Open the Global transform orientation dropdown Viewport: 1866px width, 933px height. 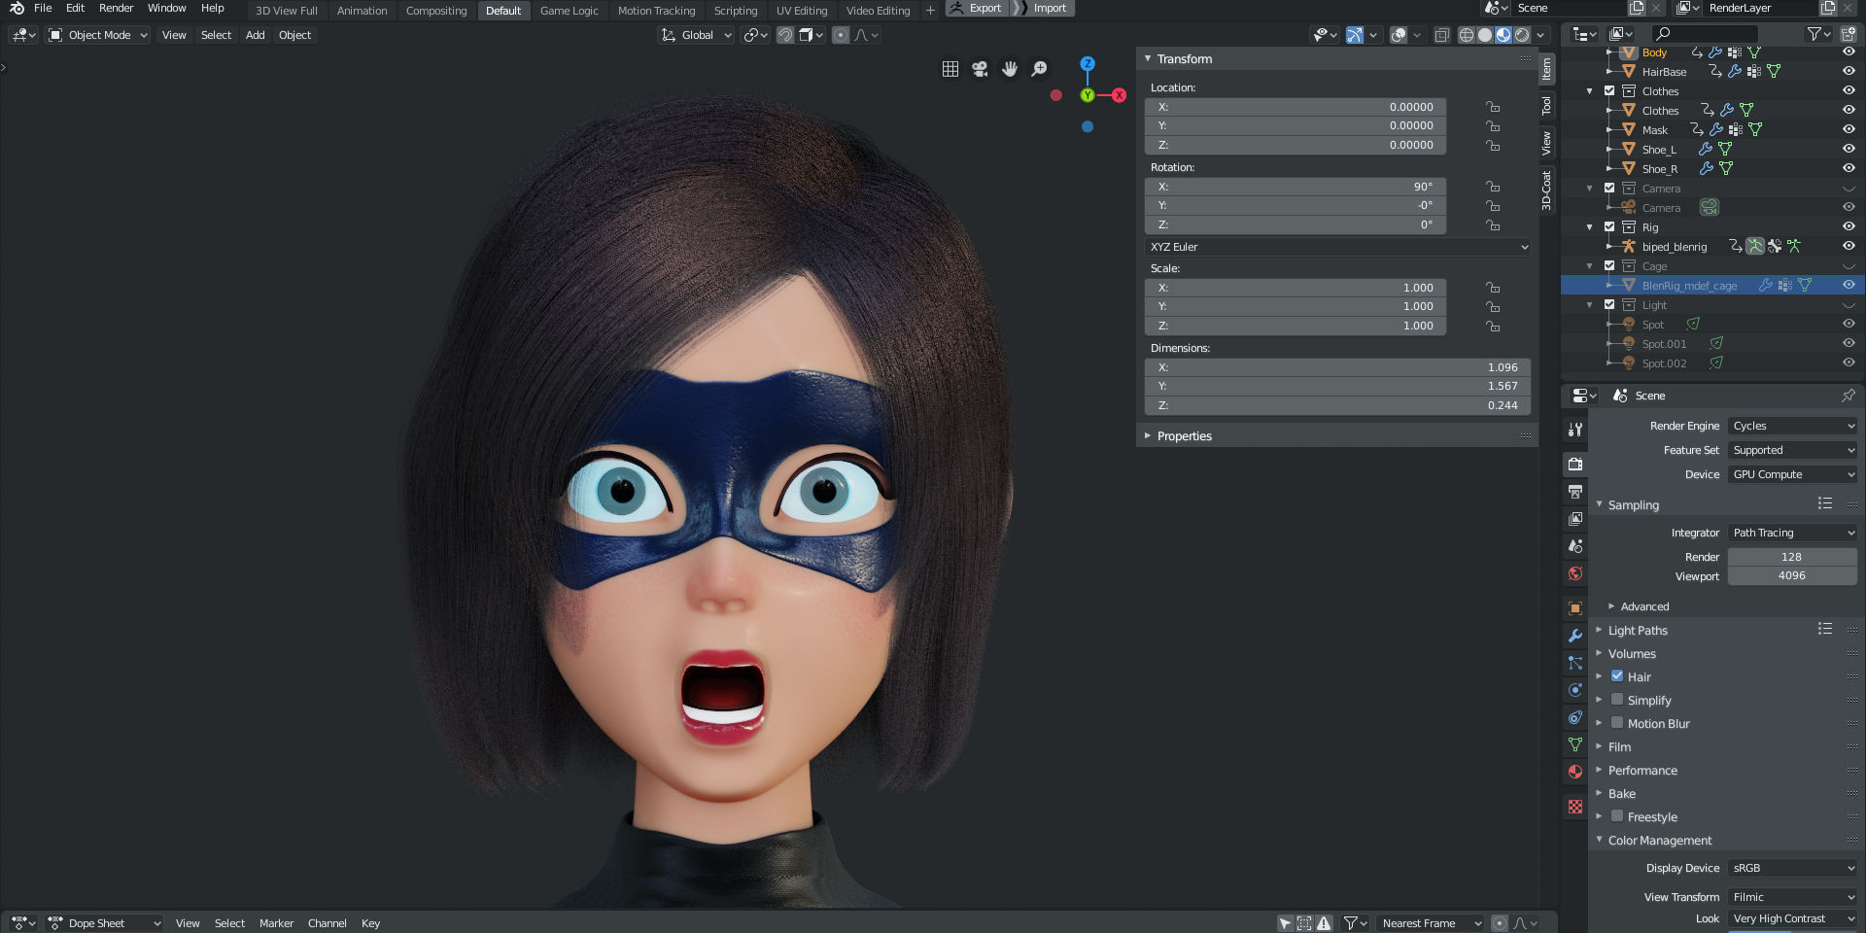697,35
